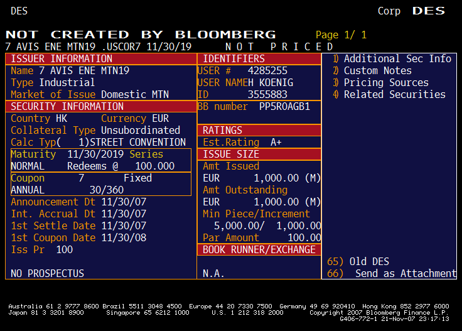This screenshot has width=462, height=331.
Task: Click the issuer name 7 AVIS ENE MTN19
Action: pos(84,71)
